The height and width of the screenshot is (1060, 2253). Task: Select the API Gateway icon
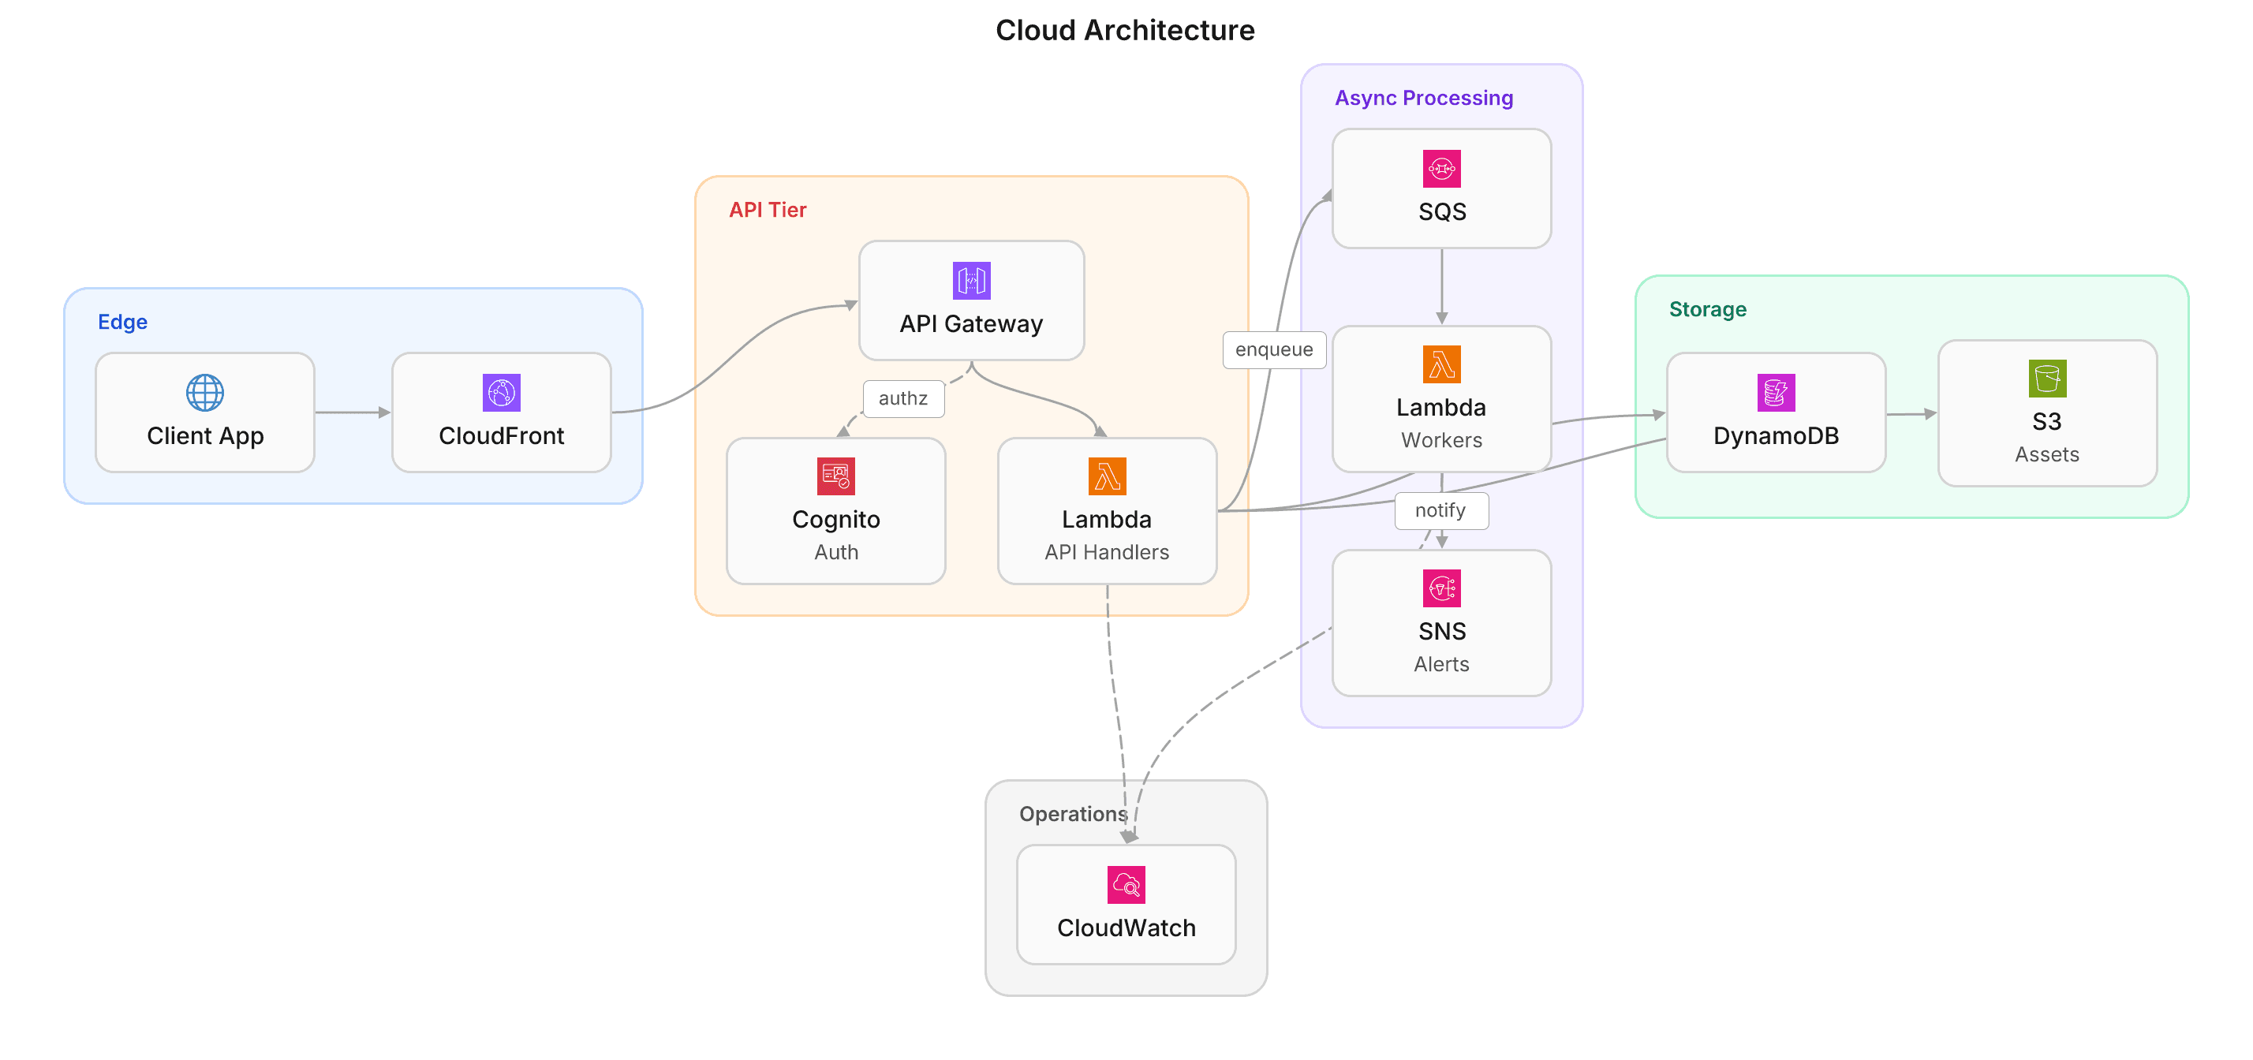coord(971,281)
